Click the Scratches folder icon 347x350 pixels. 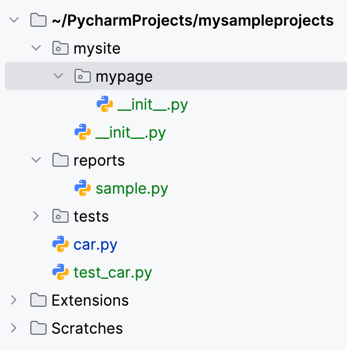[38, 328]
